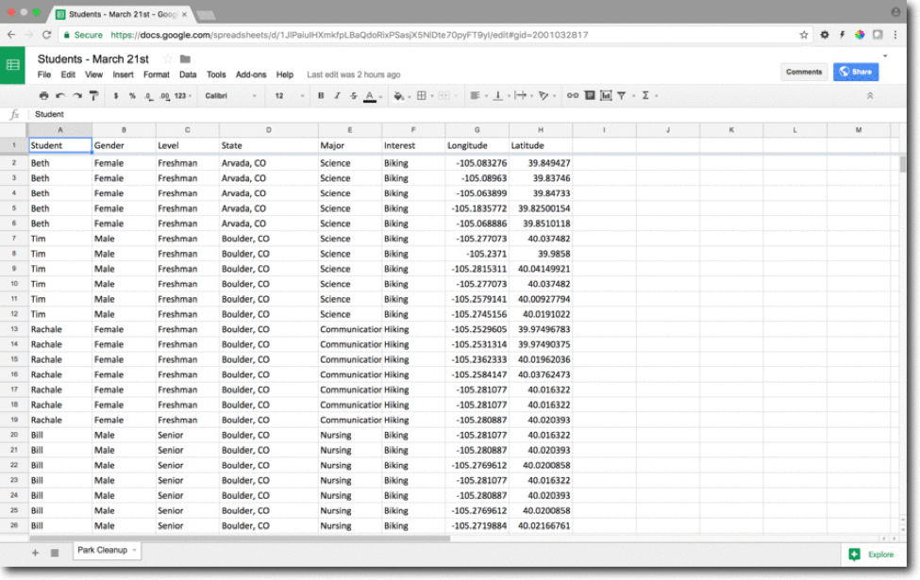Image resolution: width=920 pixels, height=580 pixels.
Task: Reload the page in Chrome
Action: pyautogui.click(x=47, y=35)
